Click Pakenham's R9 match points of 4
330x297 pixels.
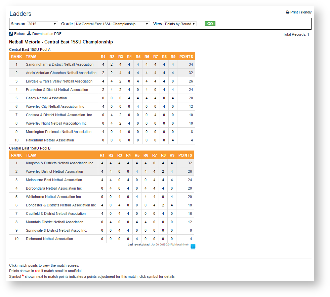[x=173, y=140]
